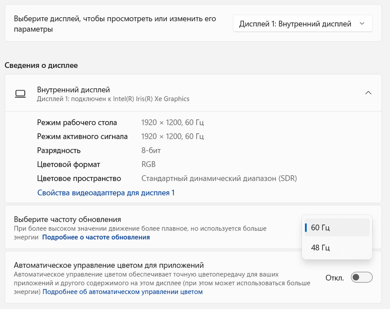
Task: Enable the automatic color management toggle
Action: tap(361, 278)
